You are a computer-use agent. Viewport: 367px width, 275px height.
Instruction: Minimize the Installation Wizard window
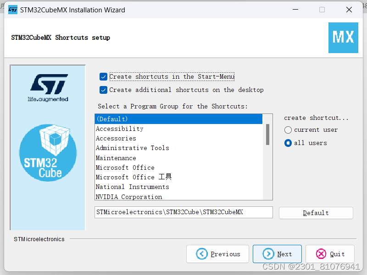click(295, 10)
